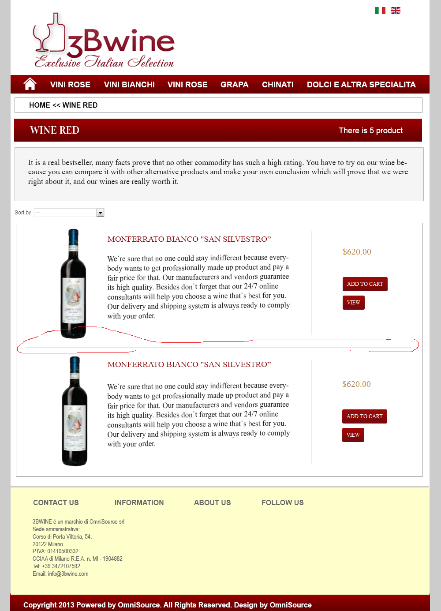The width and height of the screenshot is (441, 611).
Task: Open the VINI BIANCHI menu item
Action: click(x=129, y=84)
